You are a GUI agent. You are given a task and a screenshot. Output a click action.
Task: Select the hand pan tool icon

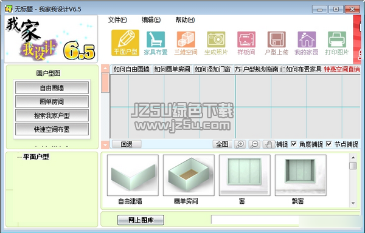[269, 144]
